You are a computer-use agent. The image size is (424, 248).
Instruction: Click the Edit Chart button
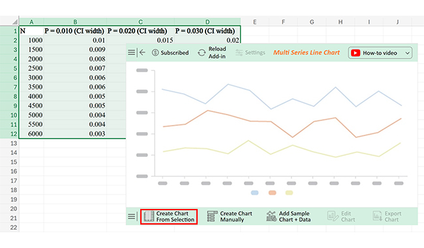341,216
